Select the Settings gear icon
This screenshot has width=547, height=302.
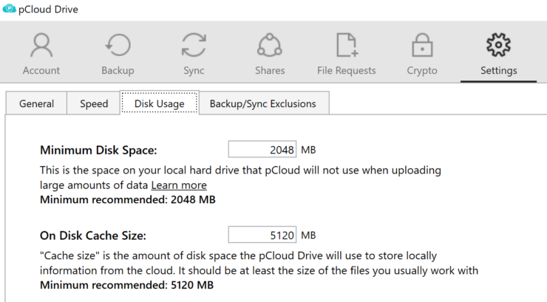click(x=498, y=45)
